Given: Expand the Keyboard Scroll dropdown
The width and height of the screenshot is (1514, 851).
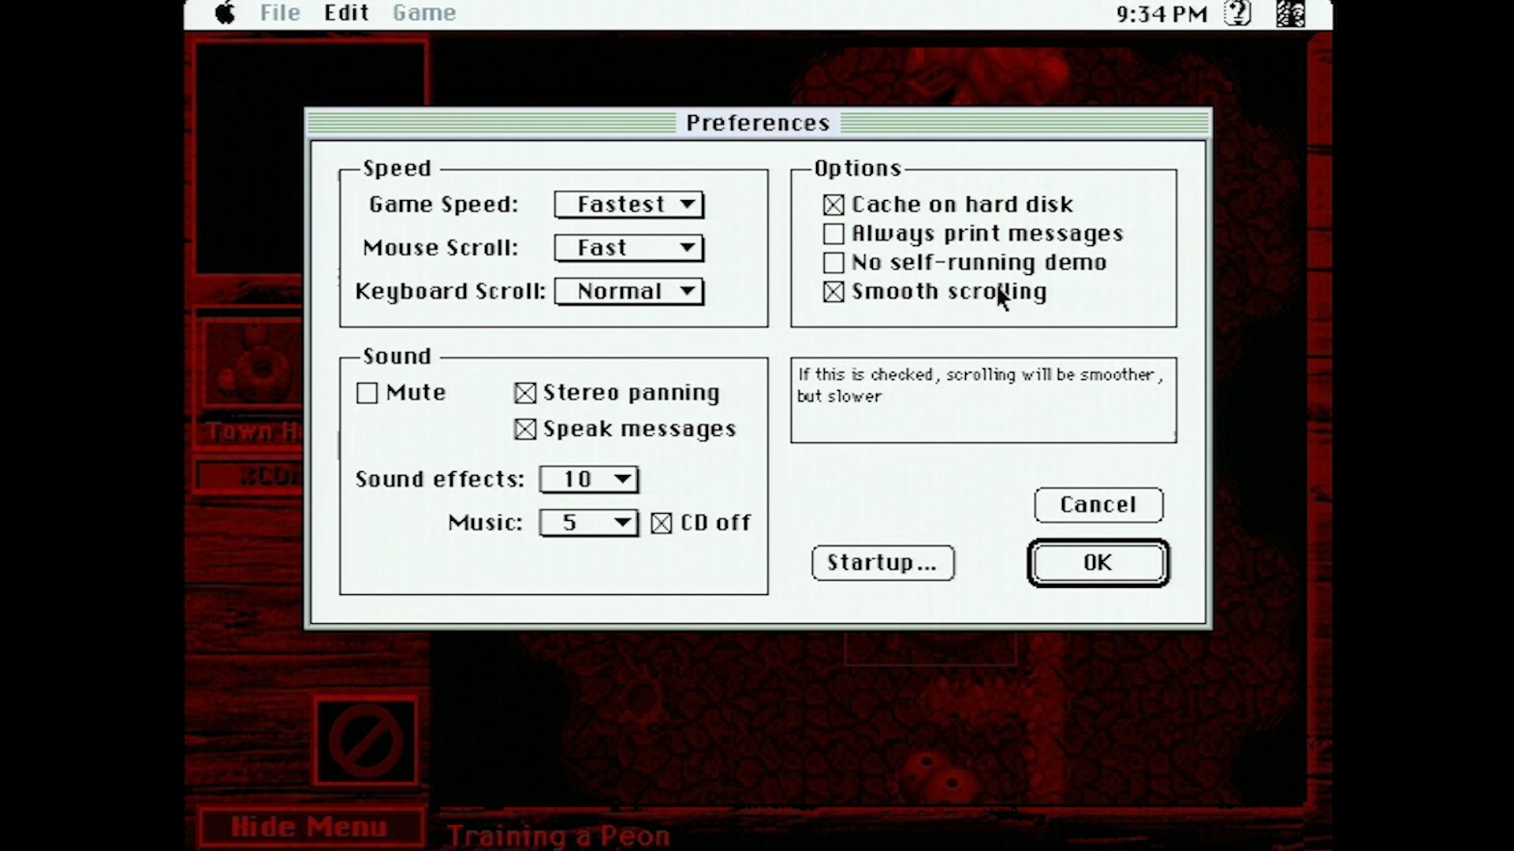Looking at the screenshot, I should pos(629,291).
